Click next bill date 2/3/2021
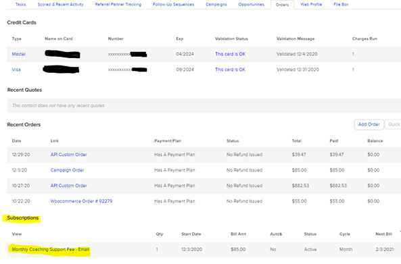Viewport: 401px width, 264px height. [x=384, y=249]
